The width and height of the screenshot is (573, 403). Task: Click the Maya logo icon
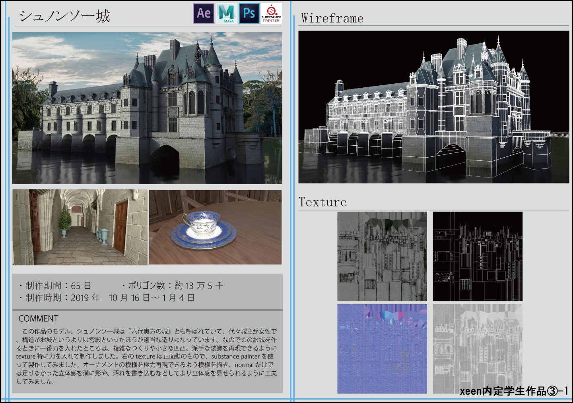click(x=226, y=13)
